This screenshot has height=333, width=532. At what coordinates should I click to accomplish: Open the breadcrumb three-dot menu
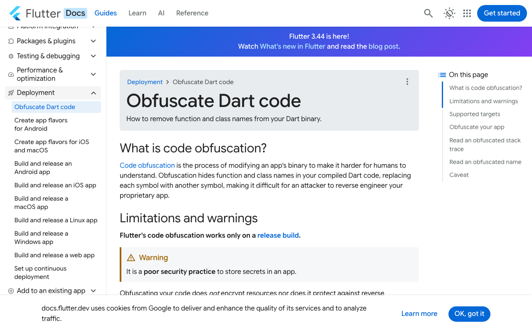[407, 82]
